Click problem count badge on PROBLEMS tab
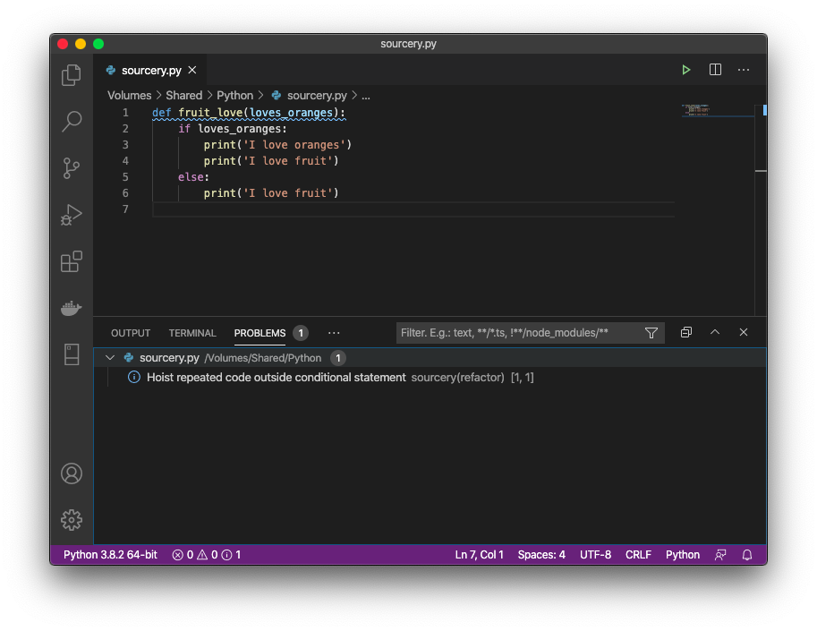817x631 pixels. click(301, 333)
